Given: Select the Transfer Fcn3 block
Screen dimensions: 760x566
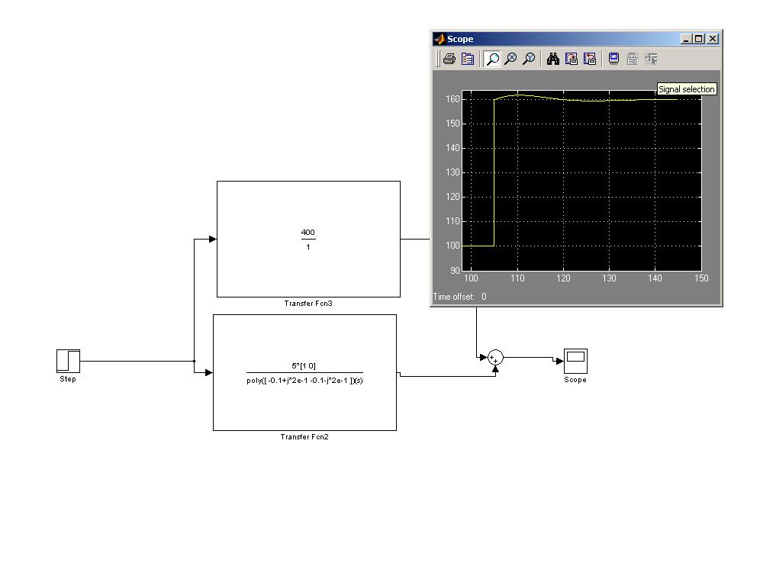Looking at the screenshot, I should (x=308, y=239).
